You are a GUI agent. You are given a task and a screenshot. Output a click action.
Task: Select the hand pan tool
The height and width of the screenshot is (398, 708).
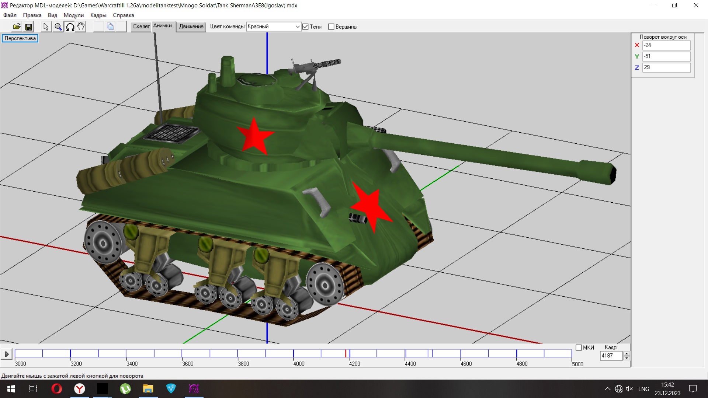[x=81, y=27]
